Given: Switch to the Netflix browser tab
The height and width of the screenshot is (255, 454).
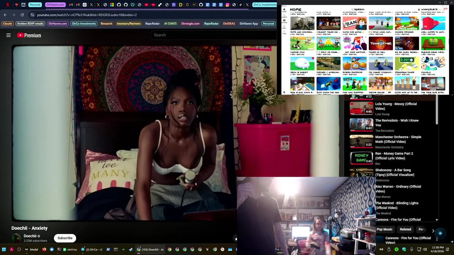Looking at the screenshot, I should tap(7, 5).
